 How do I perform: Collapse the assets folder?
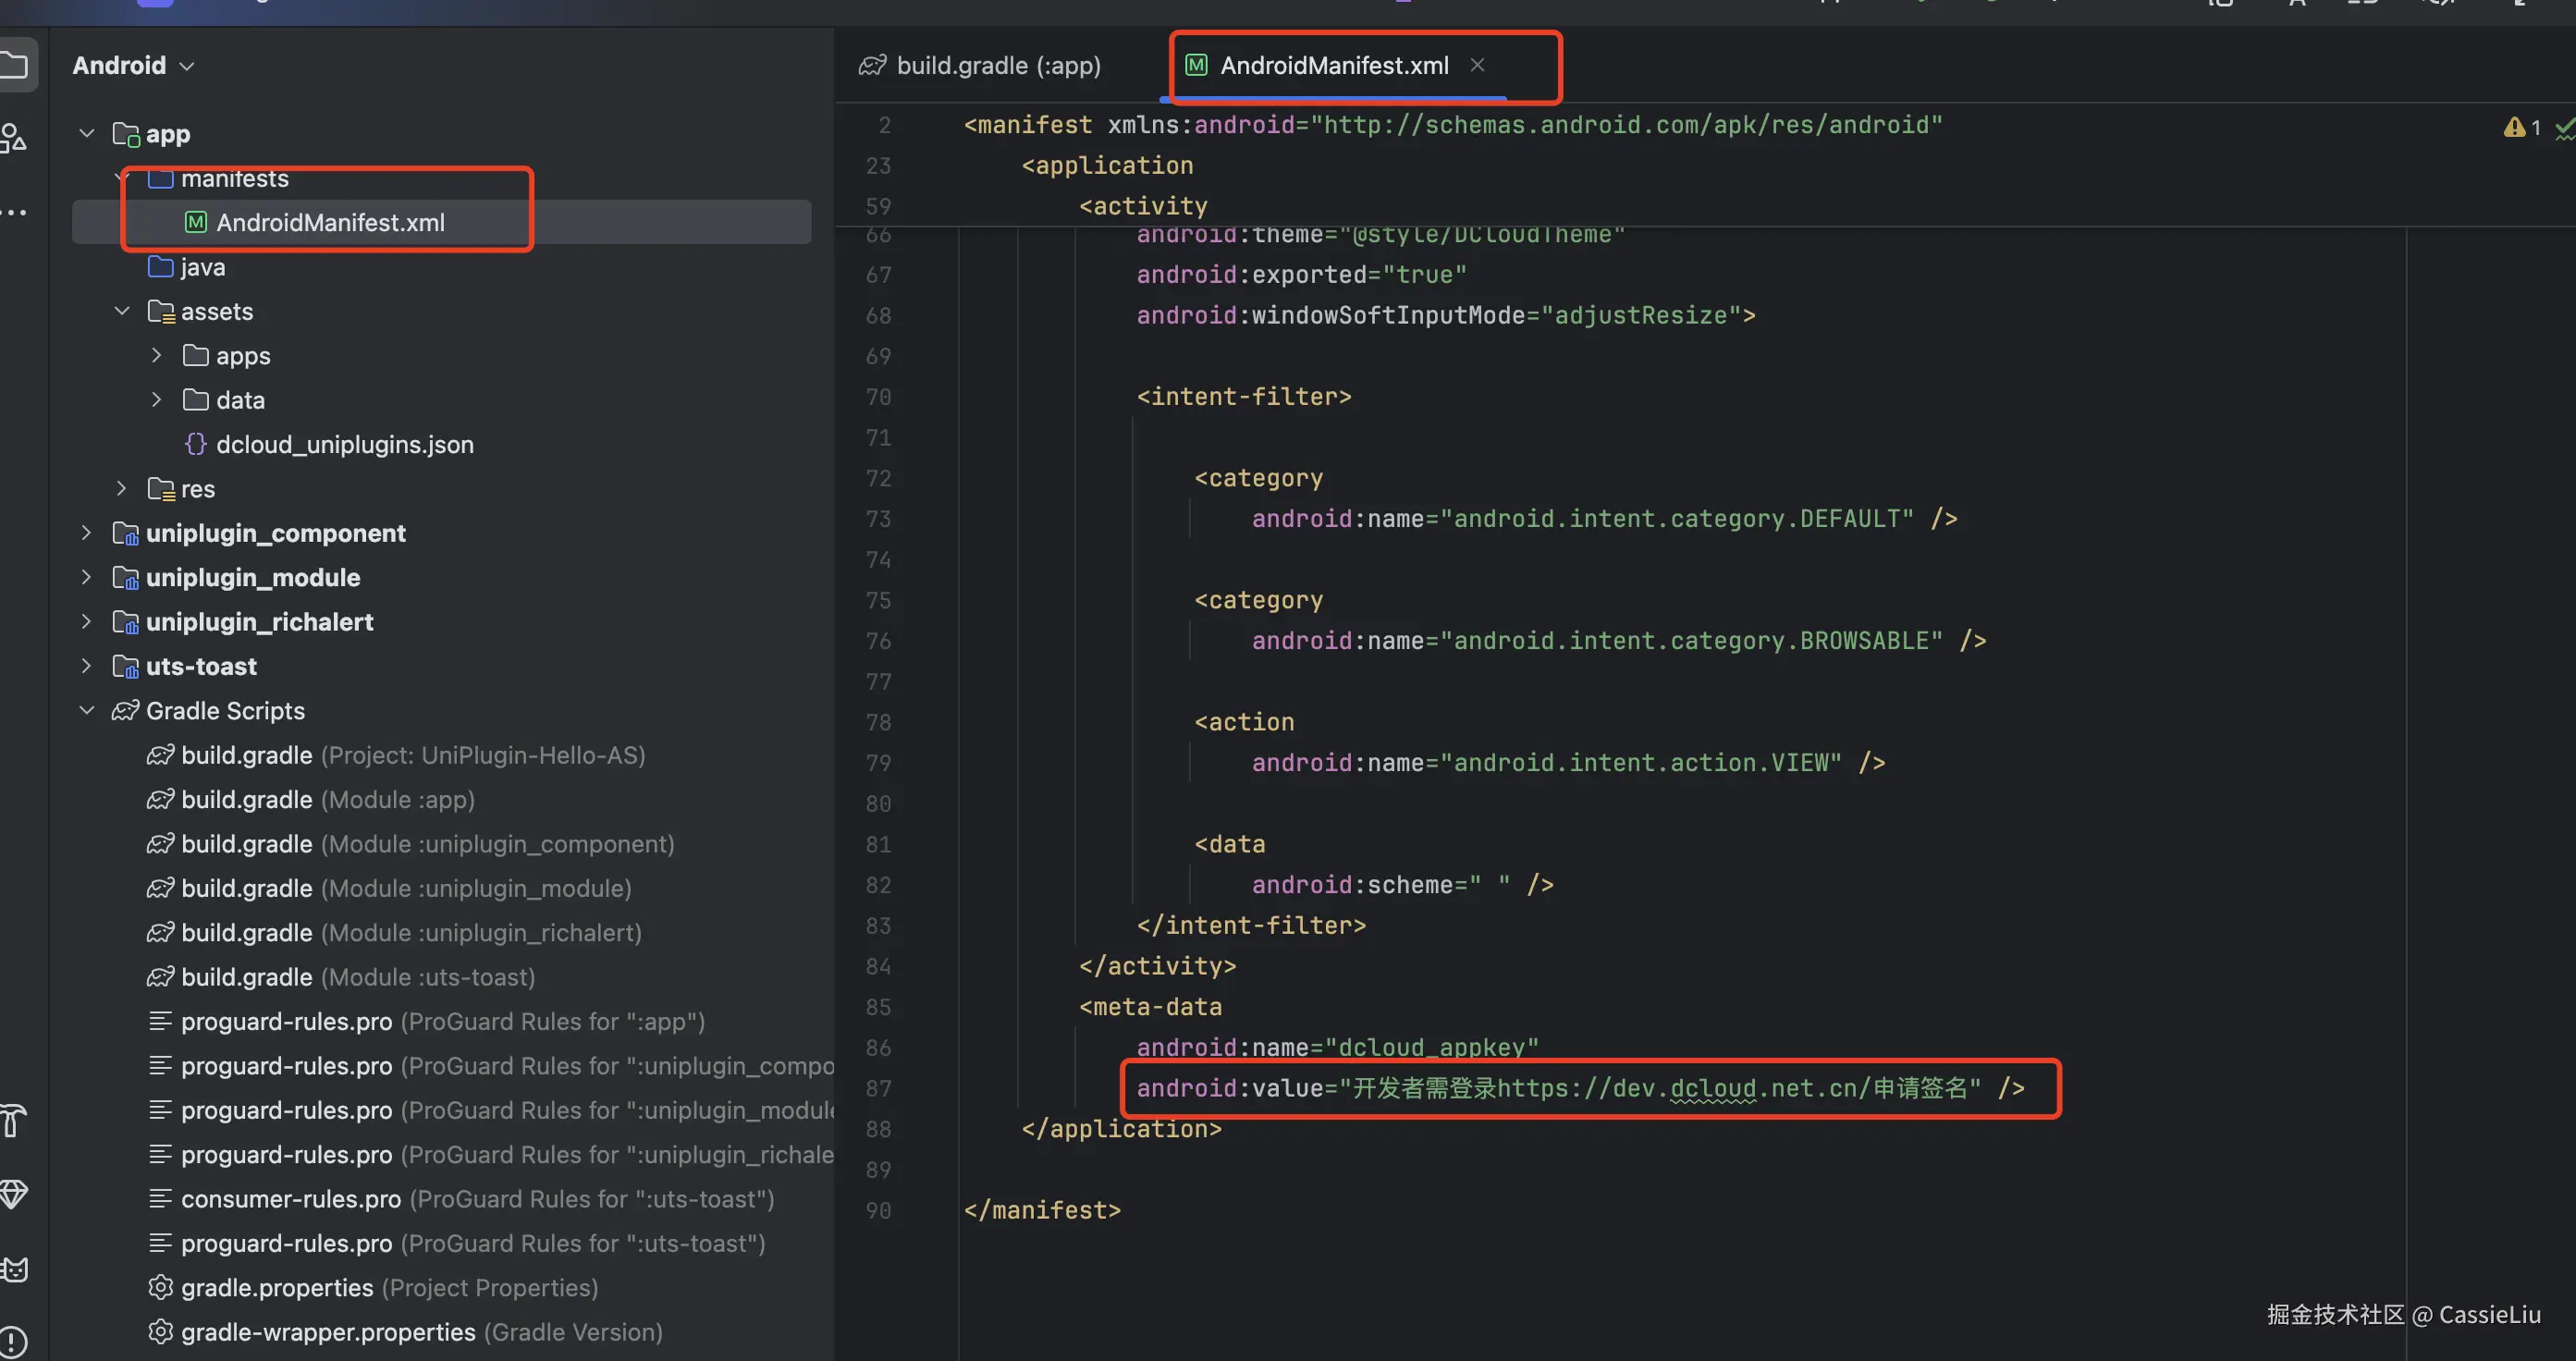(122, 311)
